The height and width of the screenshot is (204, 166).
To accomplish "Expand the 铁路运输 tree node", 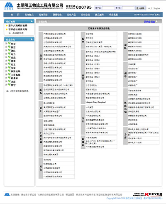I will 6,71.
